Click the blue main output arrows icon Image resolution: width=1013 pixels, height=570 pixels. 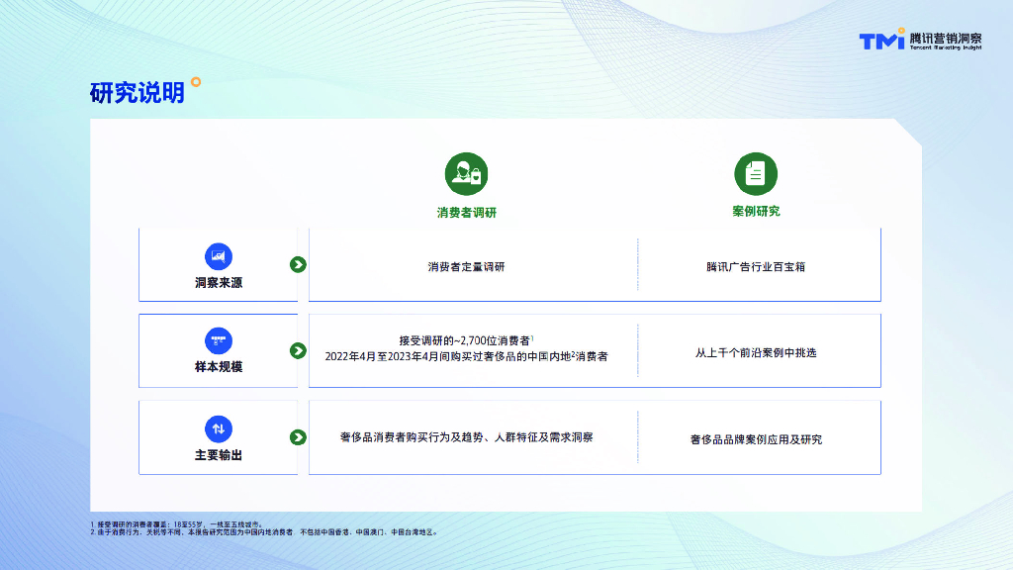(x=219, y=428)
